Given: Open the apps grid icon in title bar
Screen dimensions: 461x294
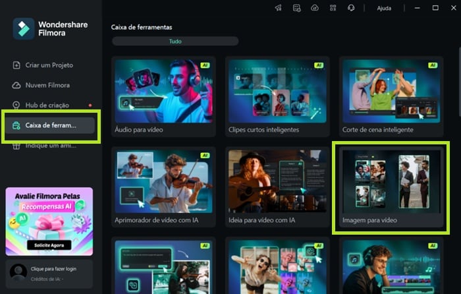Looking at the screenshot, I should (333, 8).
